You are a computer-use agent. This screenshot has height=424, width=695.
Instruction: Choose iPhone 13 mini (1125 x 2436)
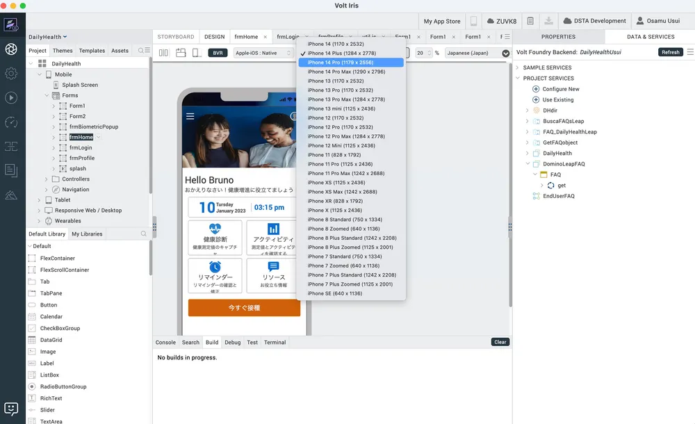click(351, 108)
